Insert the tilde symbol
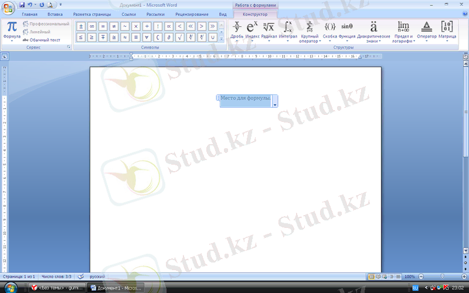Screen dimensions: 469x293 (x=125, y=26)
